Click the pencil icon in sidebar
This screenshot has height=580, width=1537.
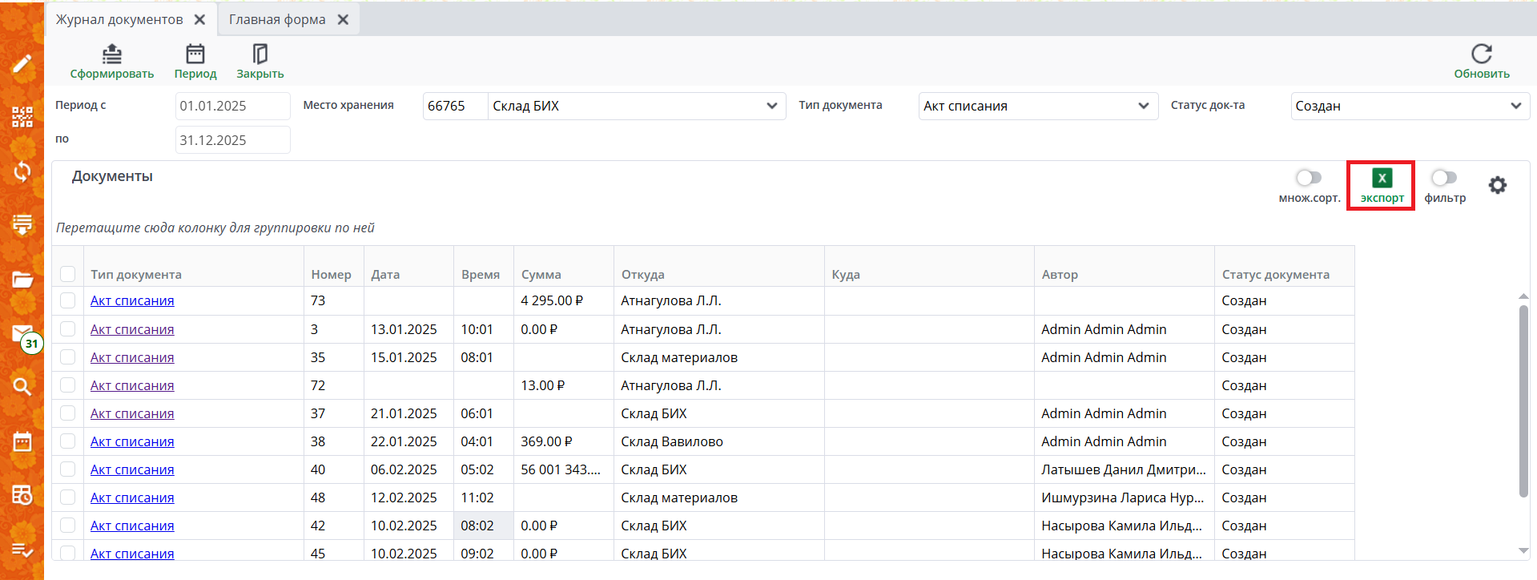pos(22,64)
